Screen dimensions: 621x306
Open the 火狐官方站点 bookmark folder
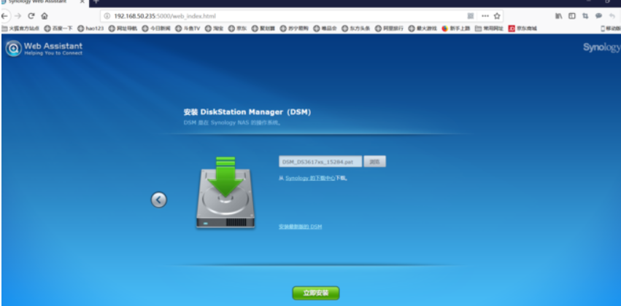pyautogui.click(x=20, y=28)
